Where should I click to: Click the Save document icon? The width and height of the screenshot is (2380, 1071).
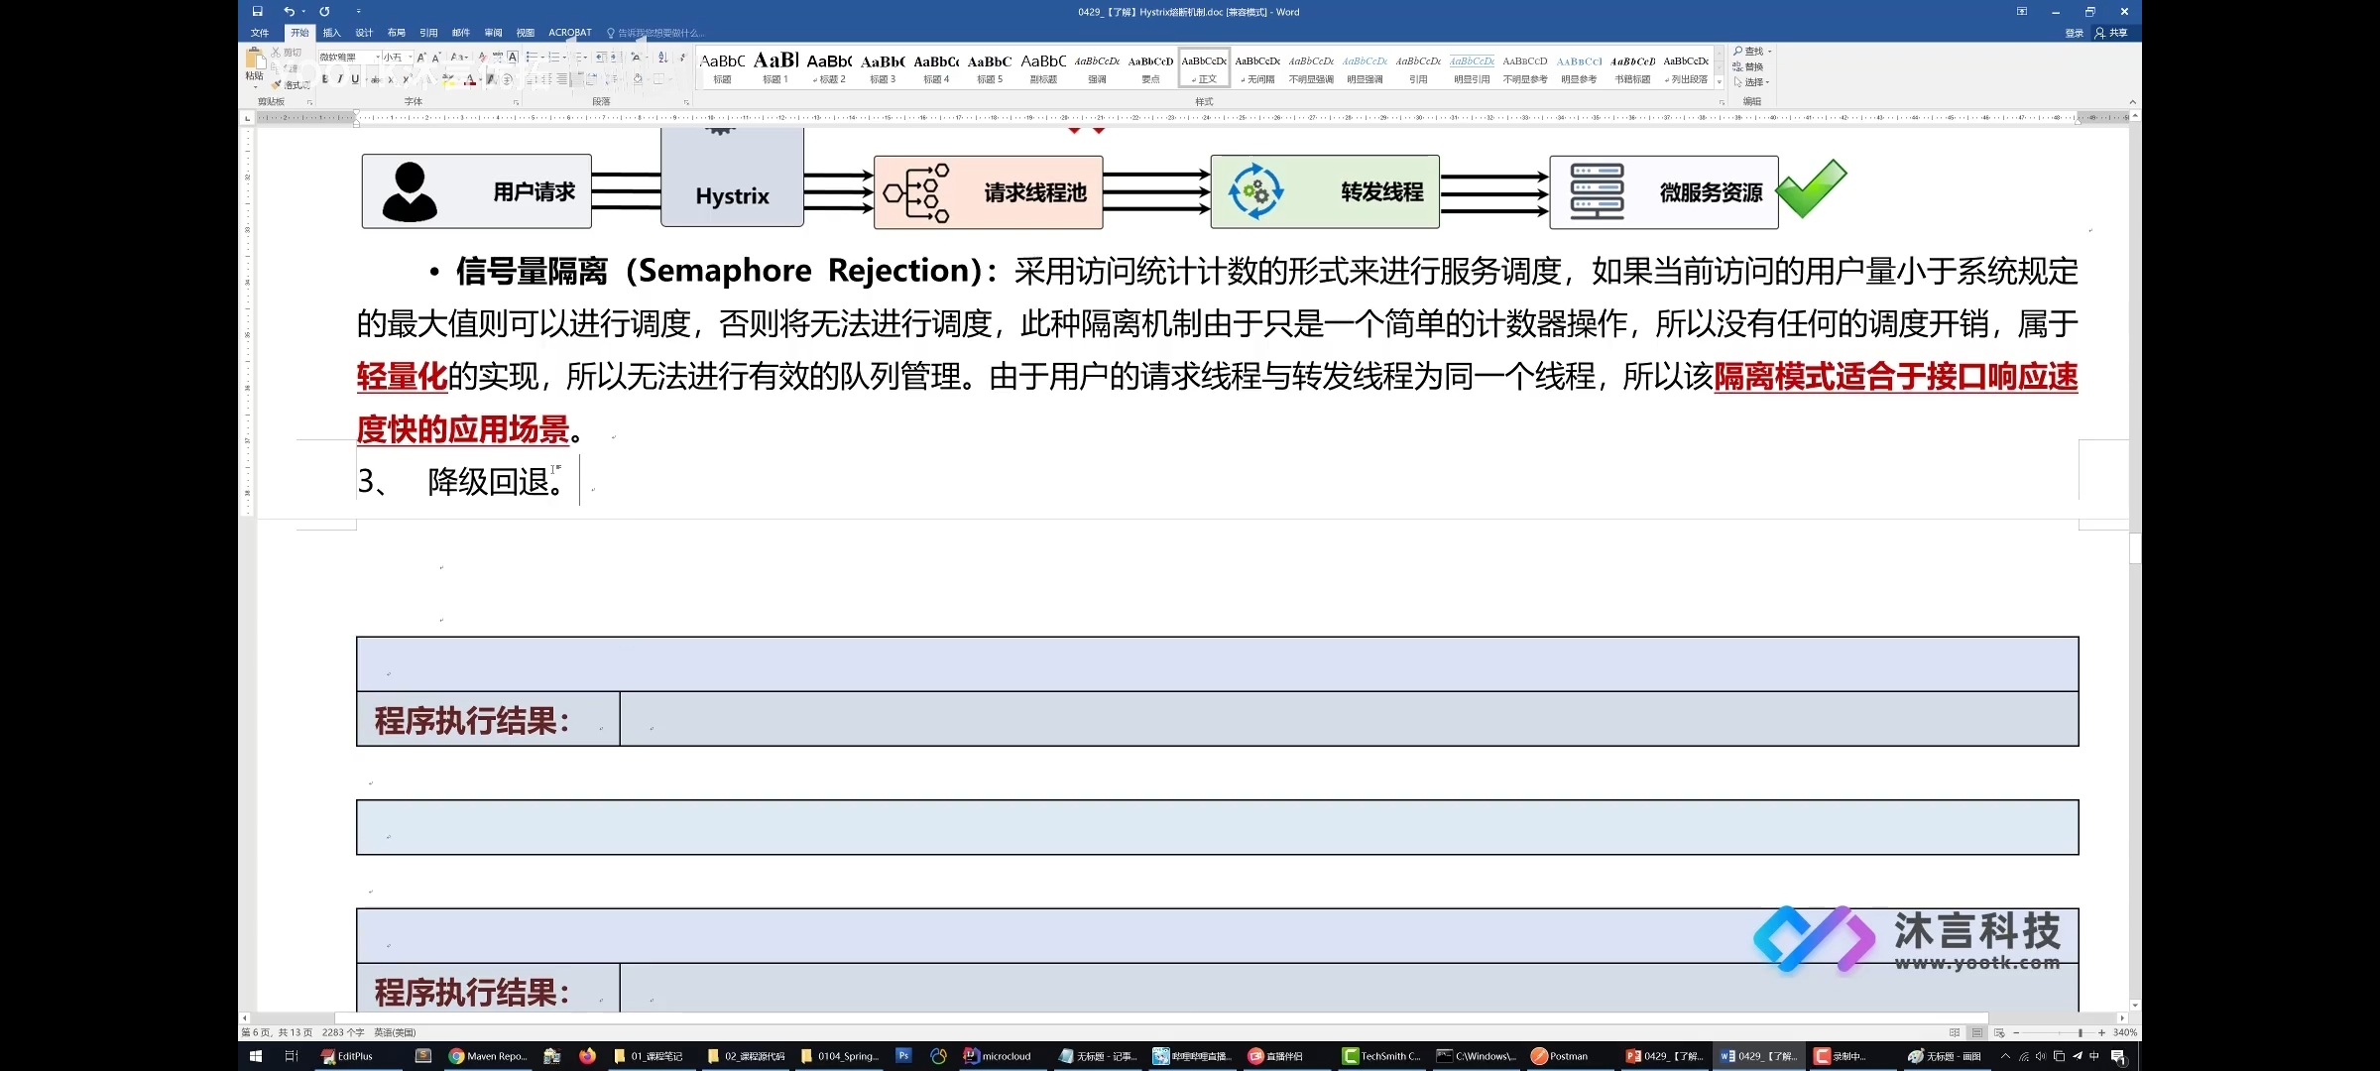tap(257, 11)
